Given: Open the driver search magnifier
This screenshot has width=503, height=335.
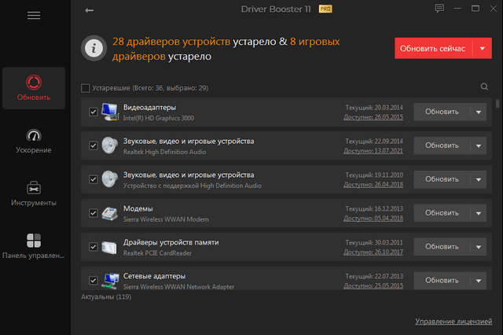Looking at the screenshot, I should coord(484,87).
